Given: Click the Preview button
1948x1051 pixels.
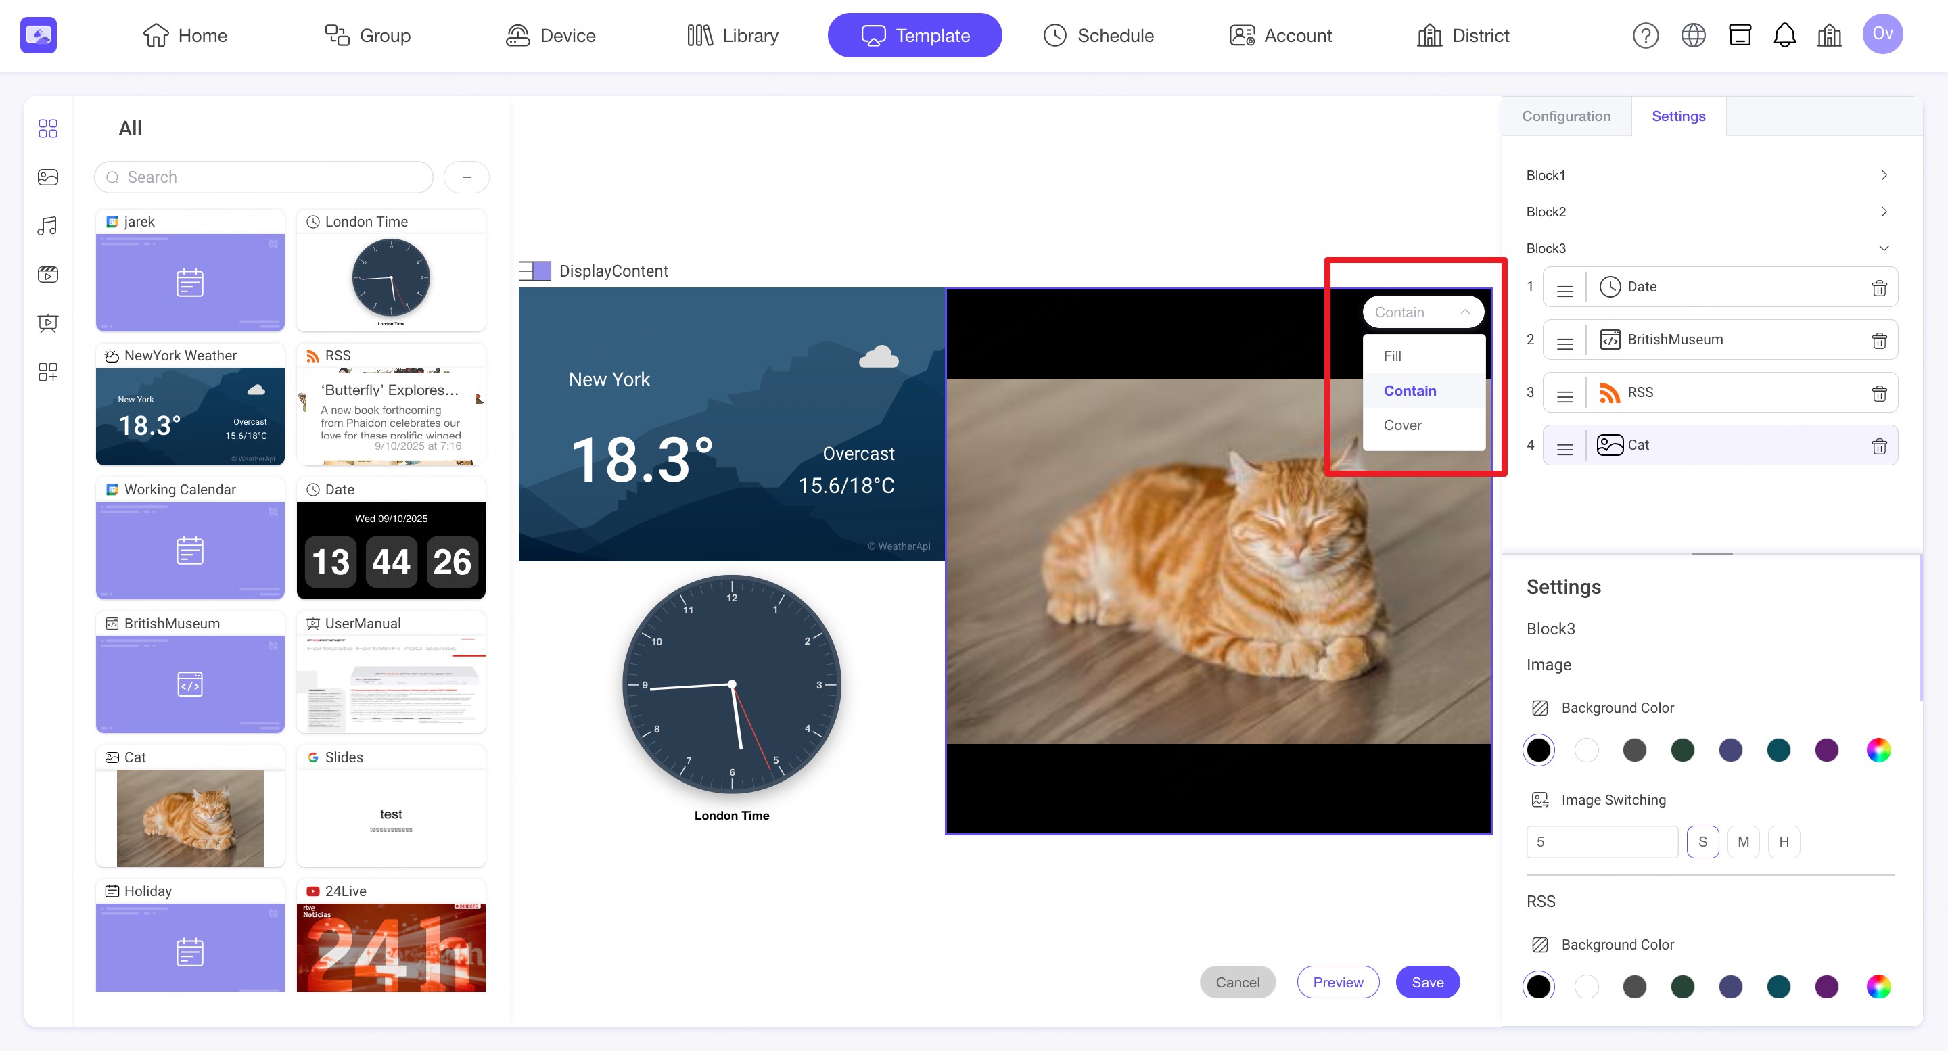Looking at the screenshot, I should click(1337, 981).
